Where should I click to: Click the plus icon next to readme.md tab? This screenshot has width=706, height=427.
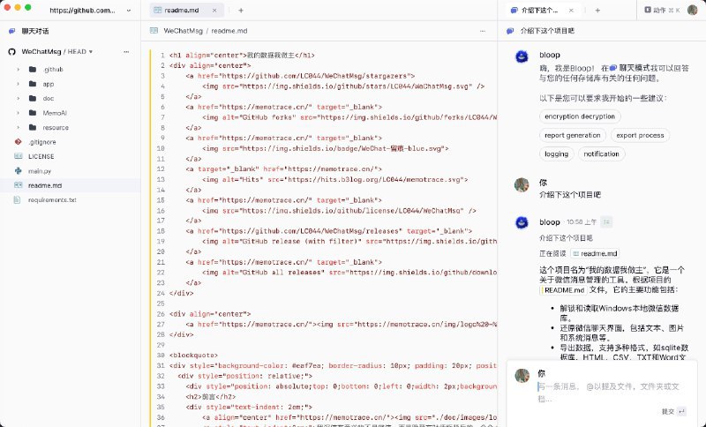pos(241,10)
